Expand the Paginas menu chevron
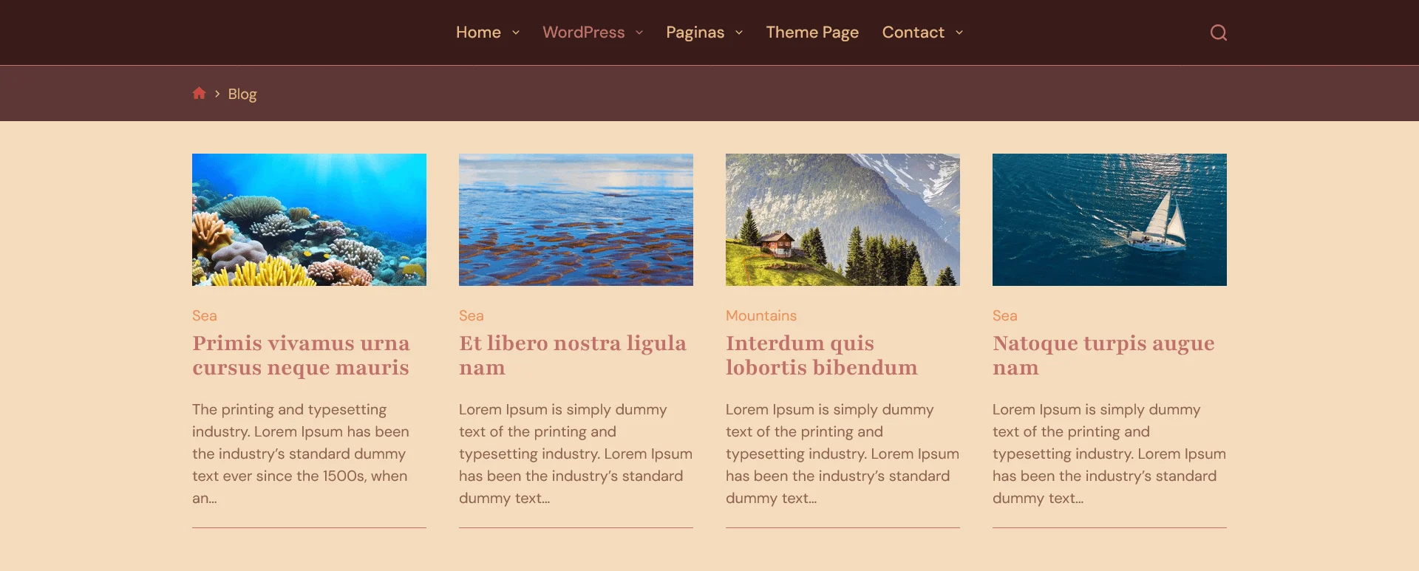1419x571 pixels. pyautogui.click(x=739, y=33)
